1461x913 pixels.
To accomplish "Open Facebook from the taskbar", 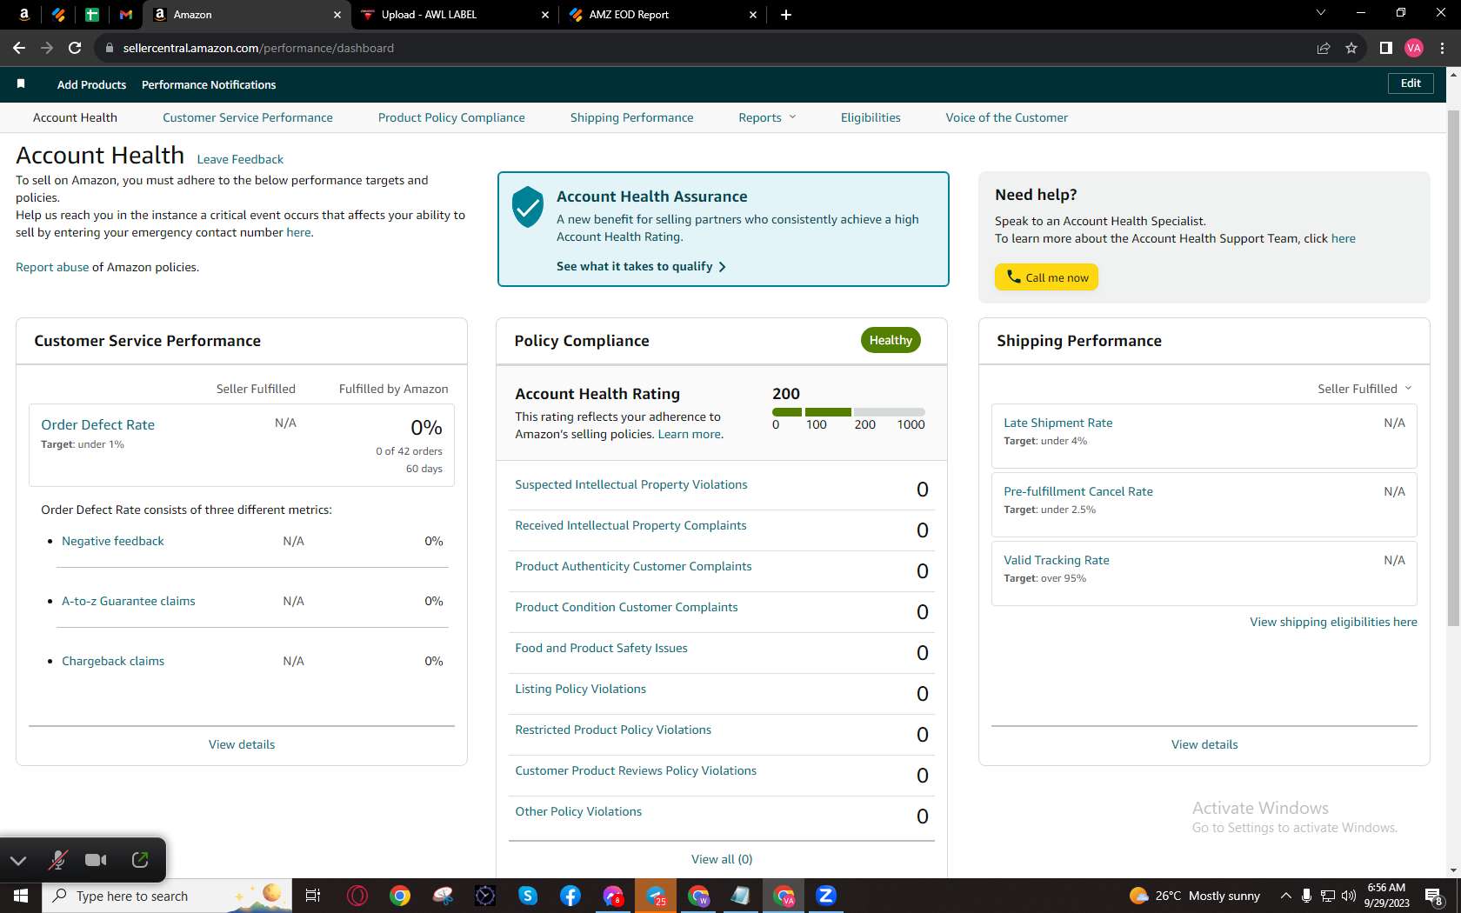I will [570, 896].
